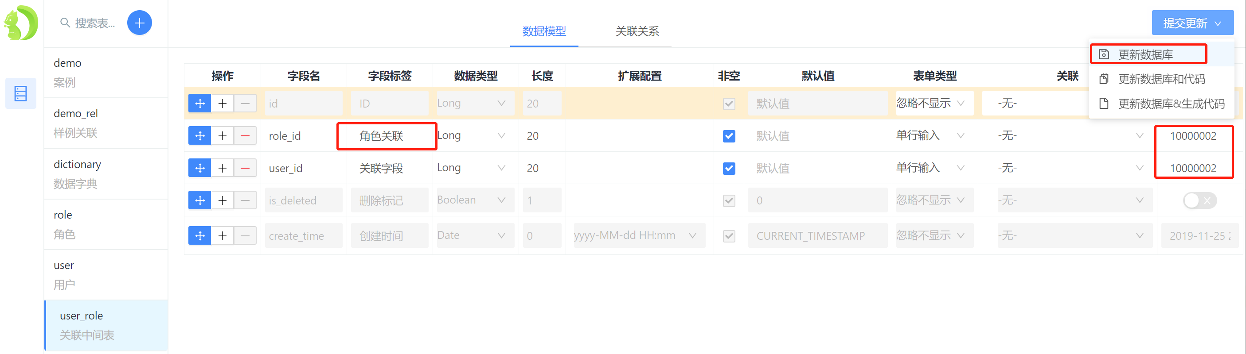The image size is (1246, 354).
Task: Open data type dropdown for role_id
Action: click(x=475, y=136)
